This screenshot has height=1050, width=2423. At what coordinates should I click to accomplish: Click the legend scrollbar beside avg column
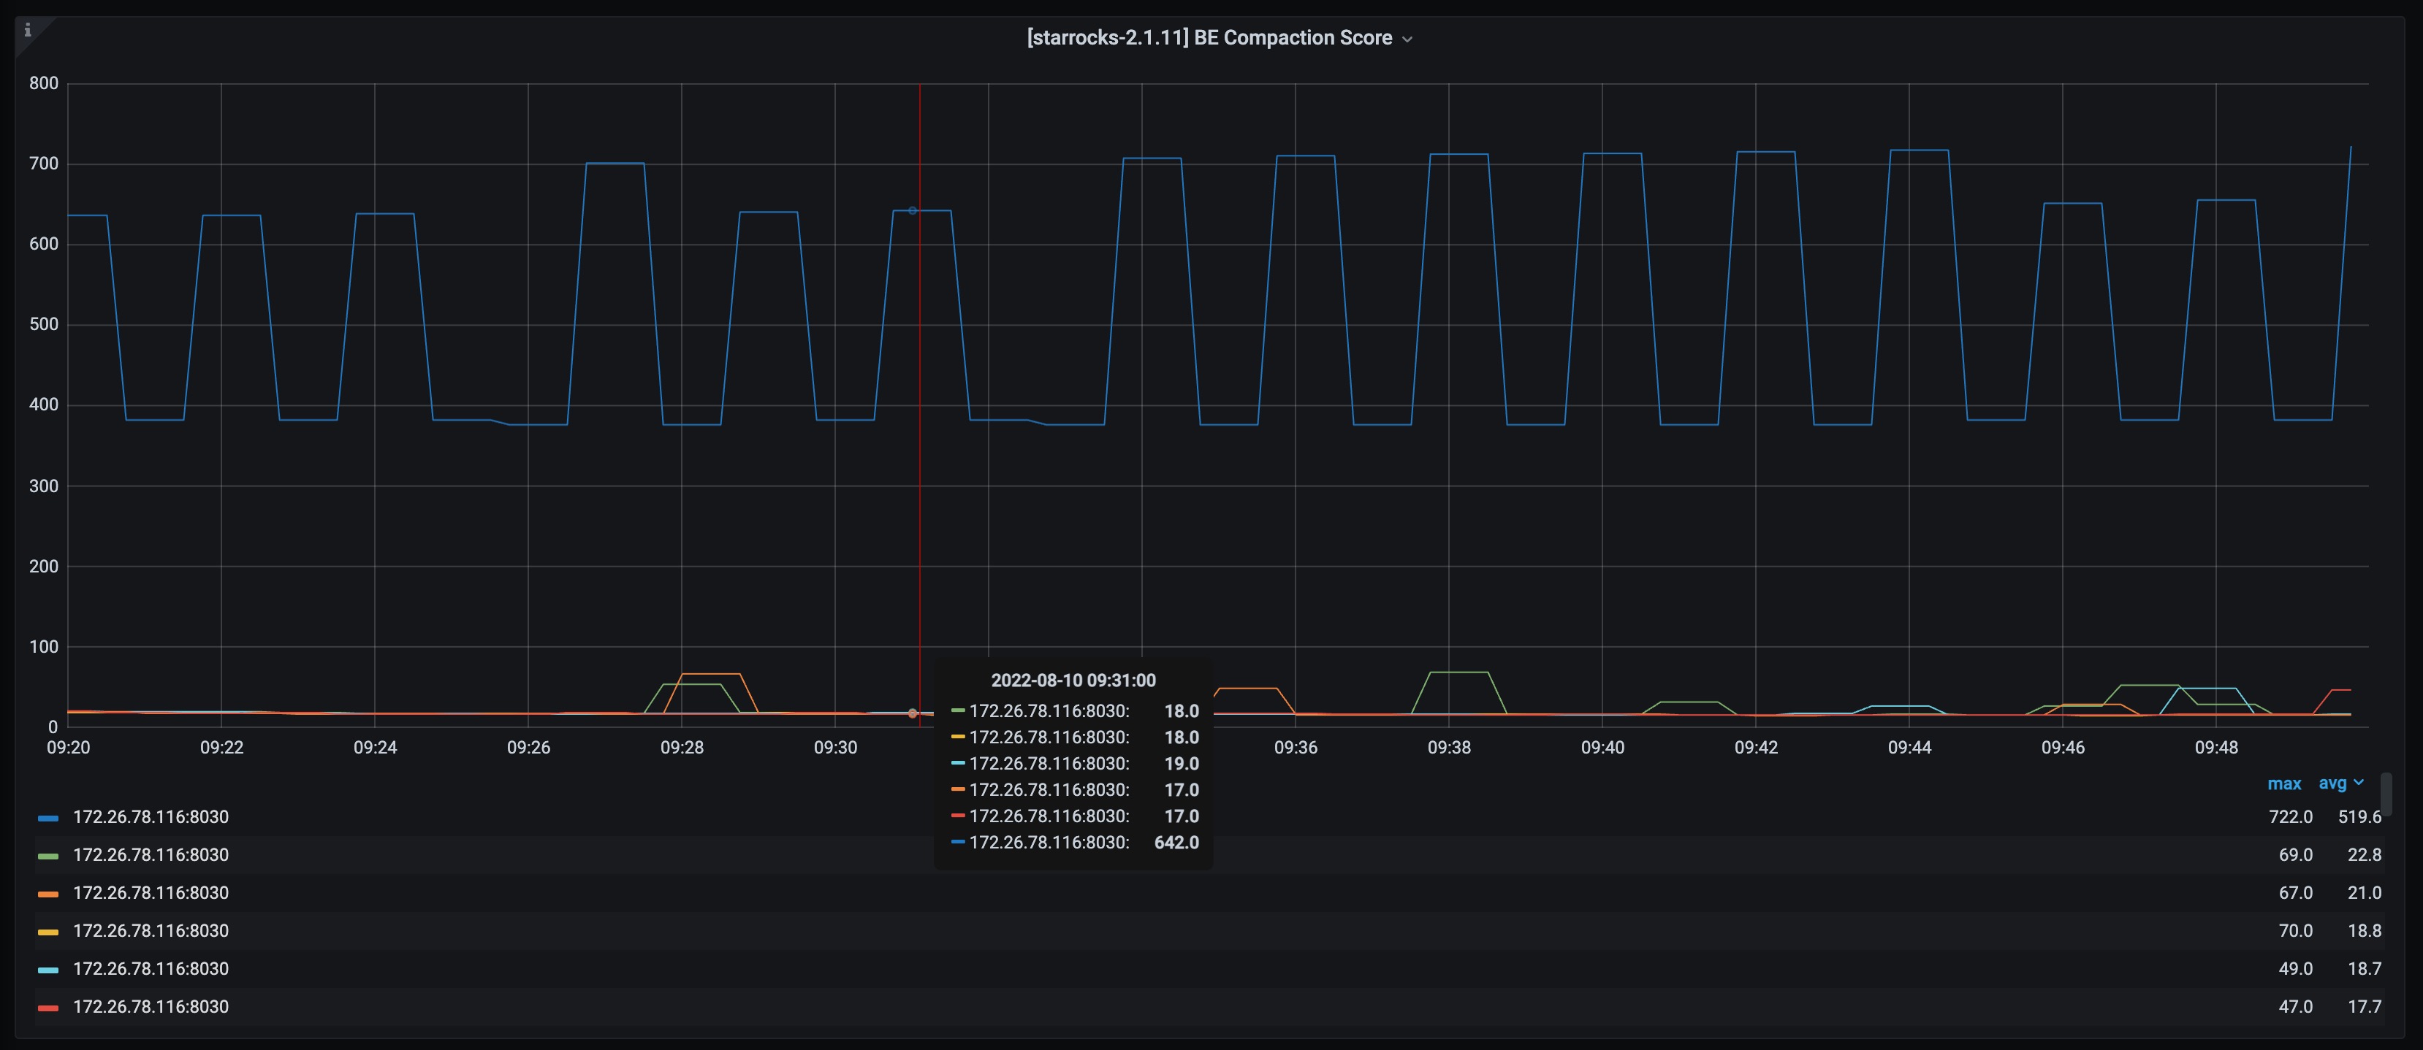pos(2386,794)
